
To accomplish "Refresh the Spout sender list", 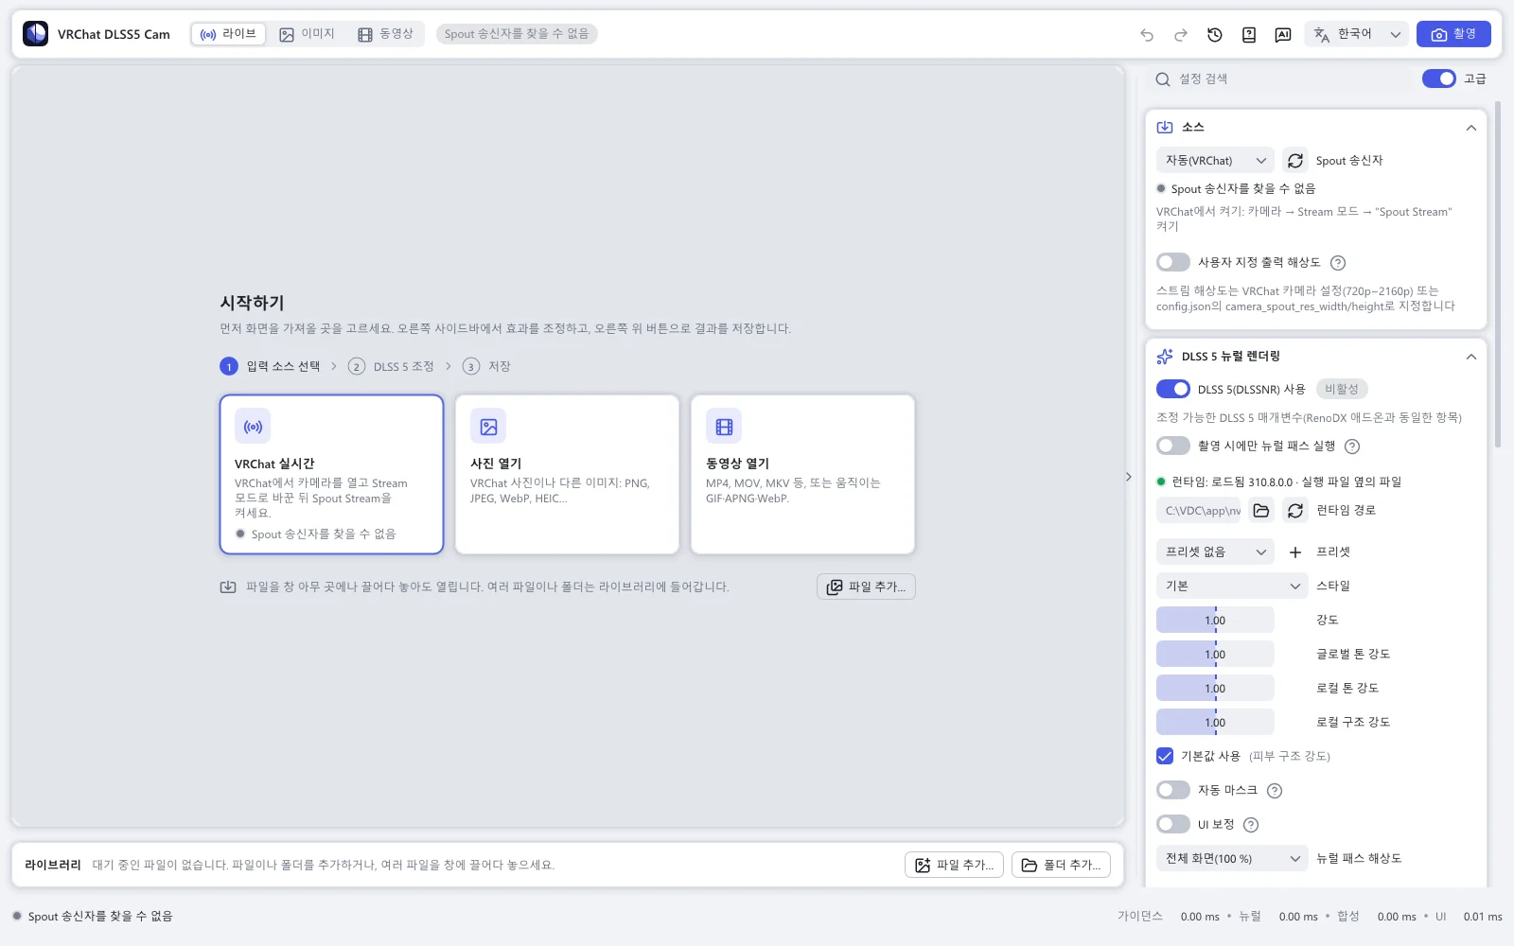I will (x=1295, y=161).
